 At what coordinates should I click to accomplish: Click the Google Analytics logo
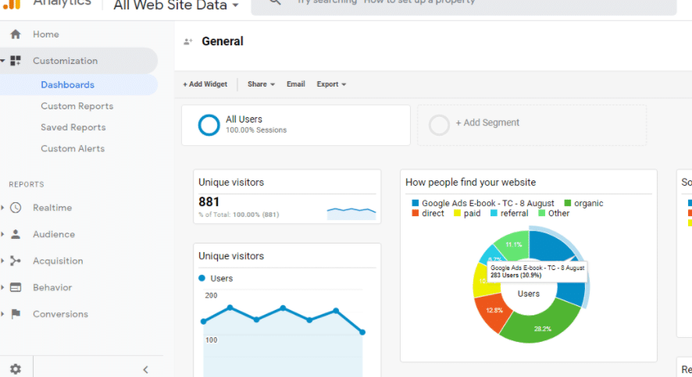pos(12,4)
